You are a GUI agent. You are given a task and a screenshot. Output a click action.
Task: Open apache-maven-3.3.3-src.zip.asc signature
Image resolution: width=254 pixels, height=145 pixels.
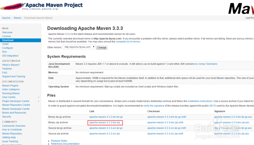coord(231,134)
